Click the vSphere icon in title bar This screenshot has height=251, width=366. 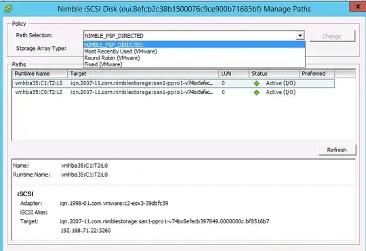pos(8,9)
